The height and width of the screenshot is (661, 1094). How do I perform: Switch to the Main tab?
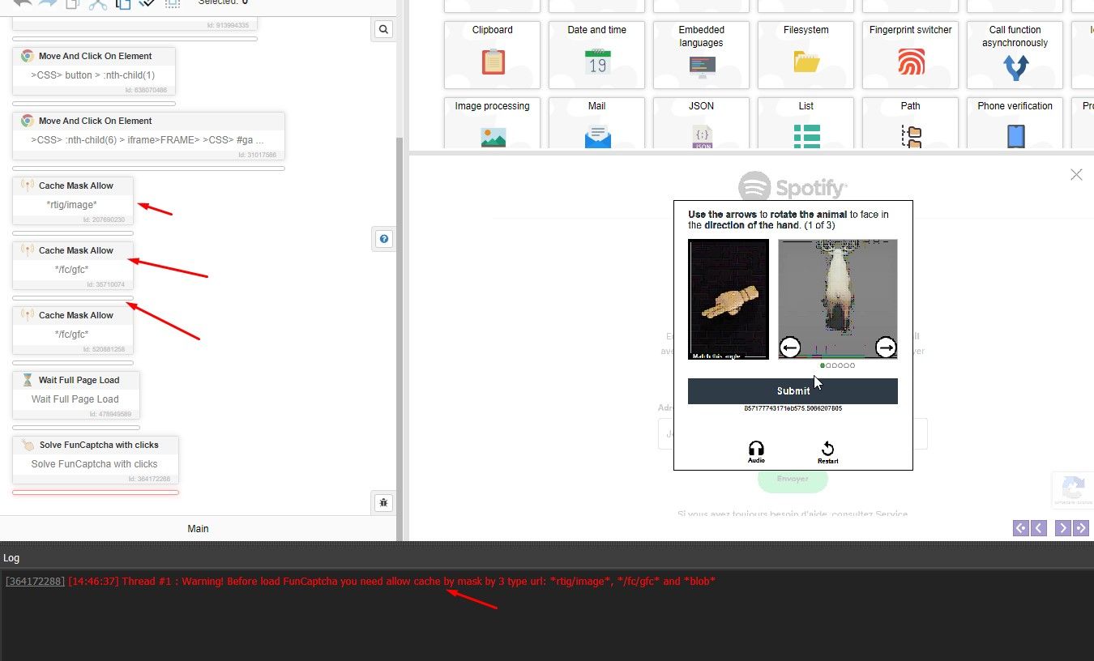tap(198, 528)
